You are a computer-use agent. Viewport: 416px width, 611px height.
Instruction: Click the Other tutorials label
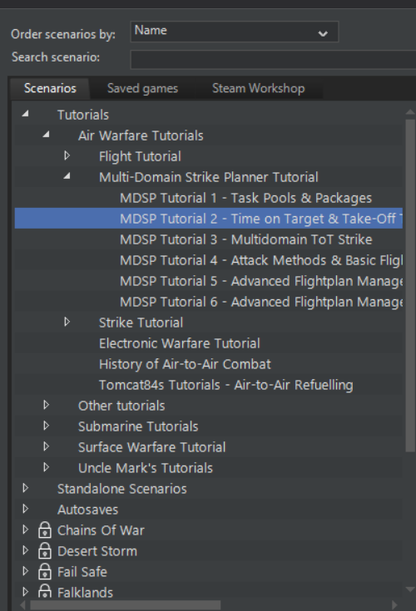pos(121,406)
